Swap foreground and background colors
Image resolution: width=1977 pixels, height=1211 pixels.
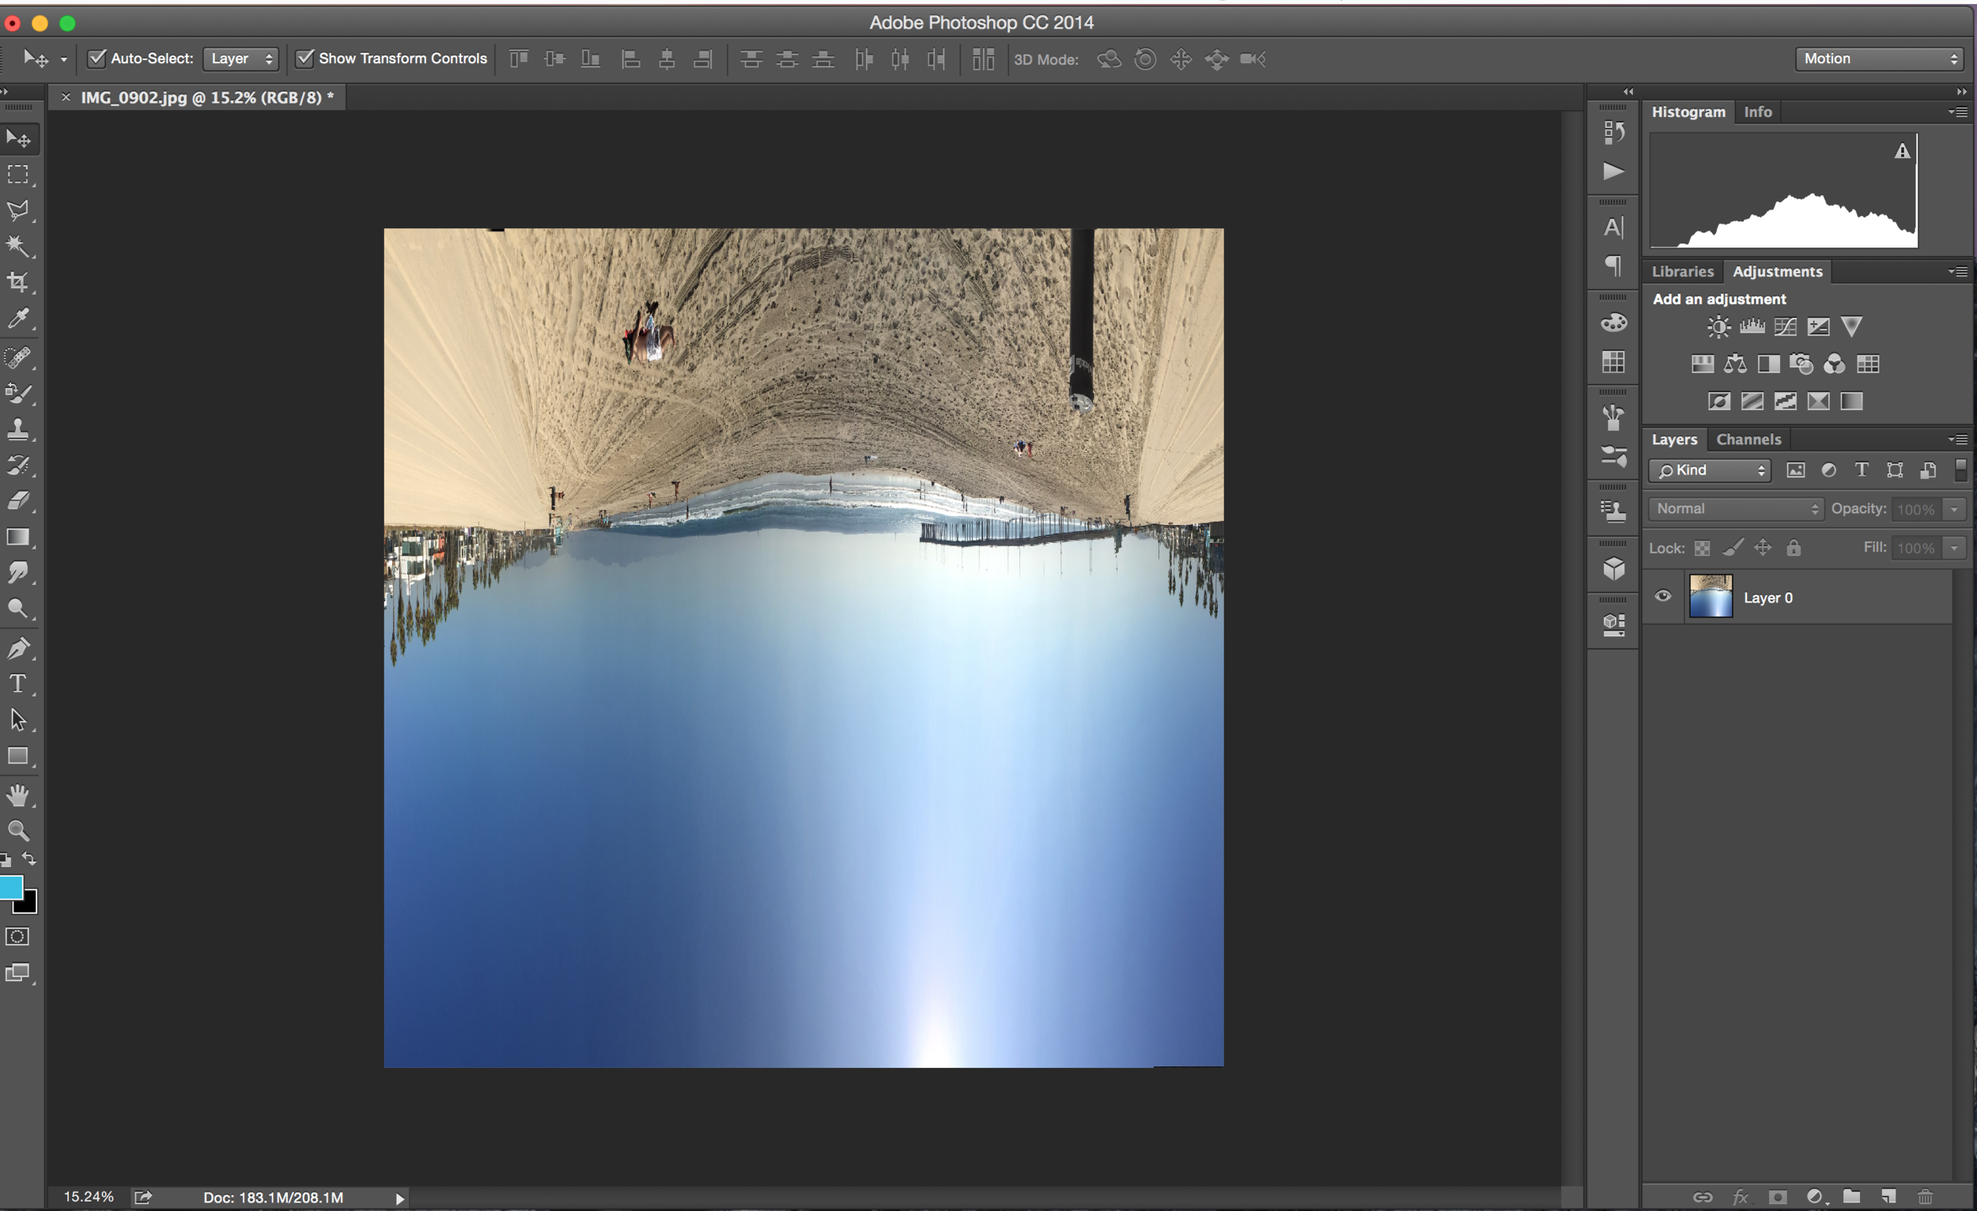29,859
